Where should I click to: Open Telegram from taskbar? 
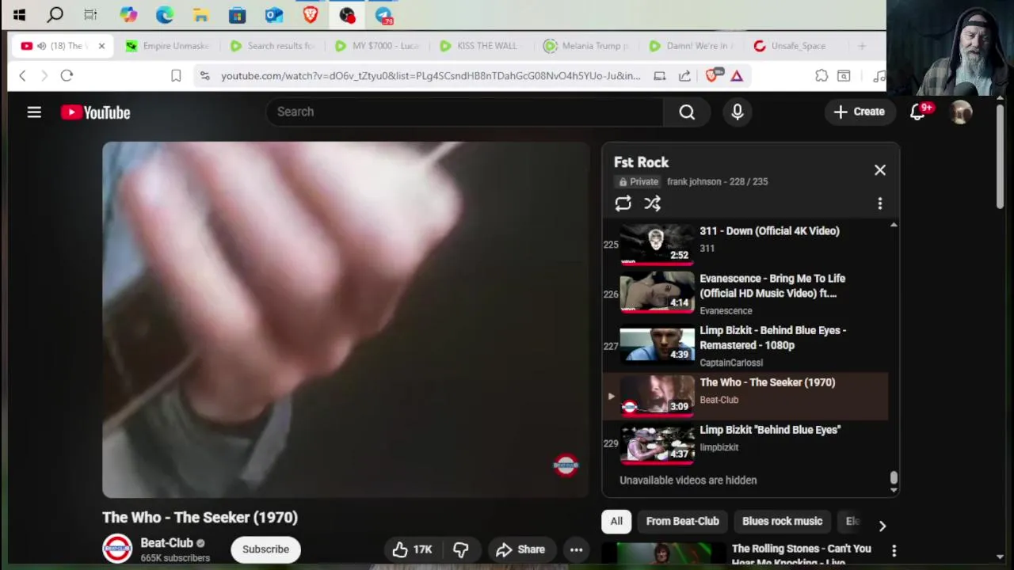[x=383, y=15]
